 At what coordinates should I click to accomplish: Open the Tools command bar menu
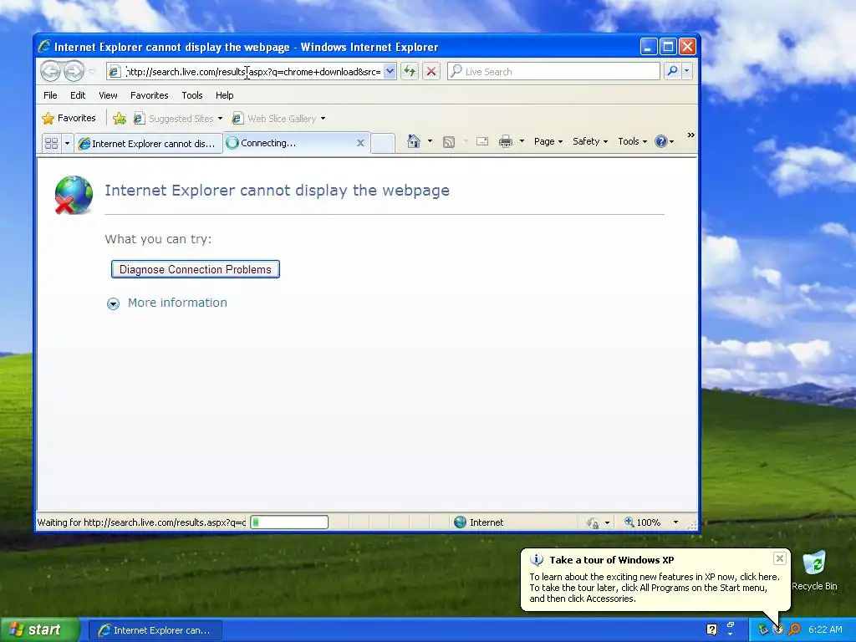pos(632,141)
